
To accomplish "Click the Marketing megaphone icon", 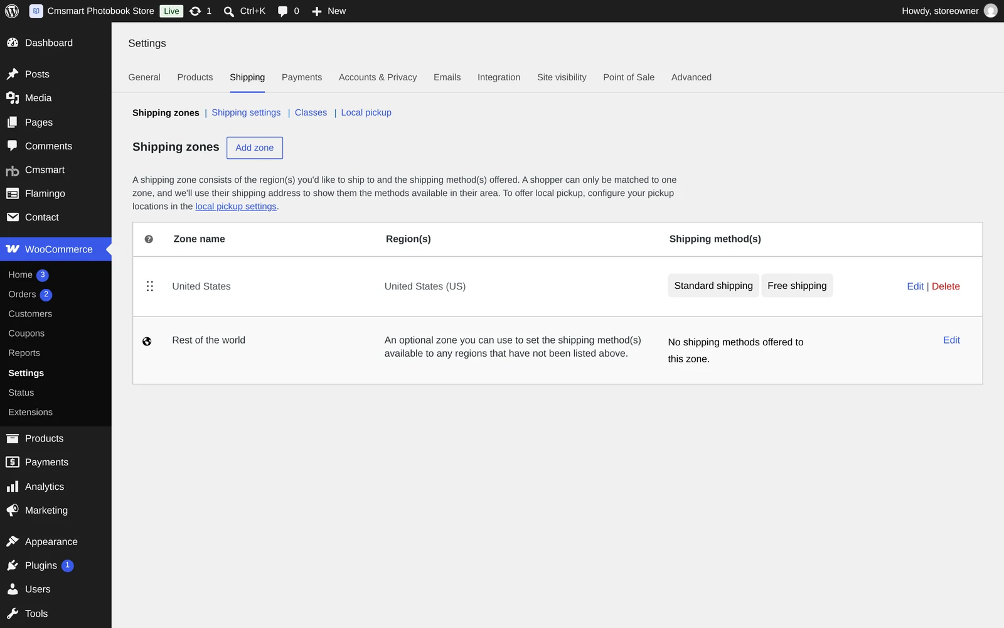I will [13, 511].
